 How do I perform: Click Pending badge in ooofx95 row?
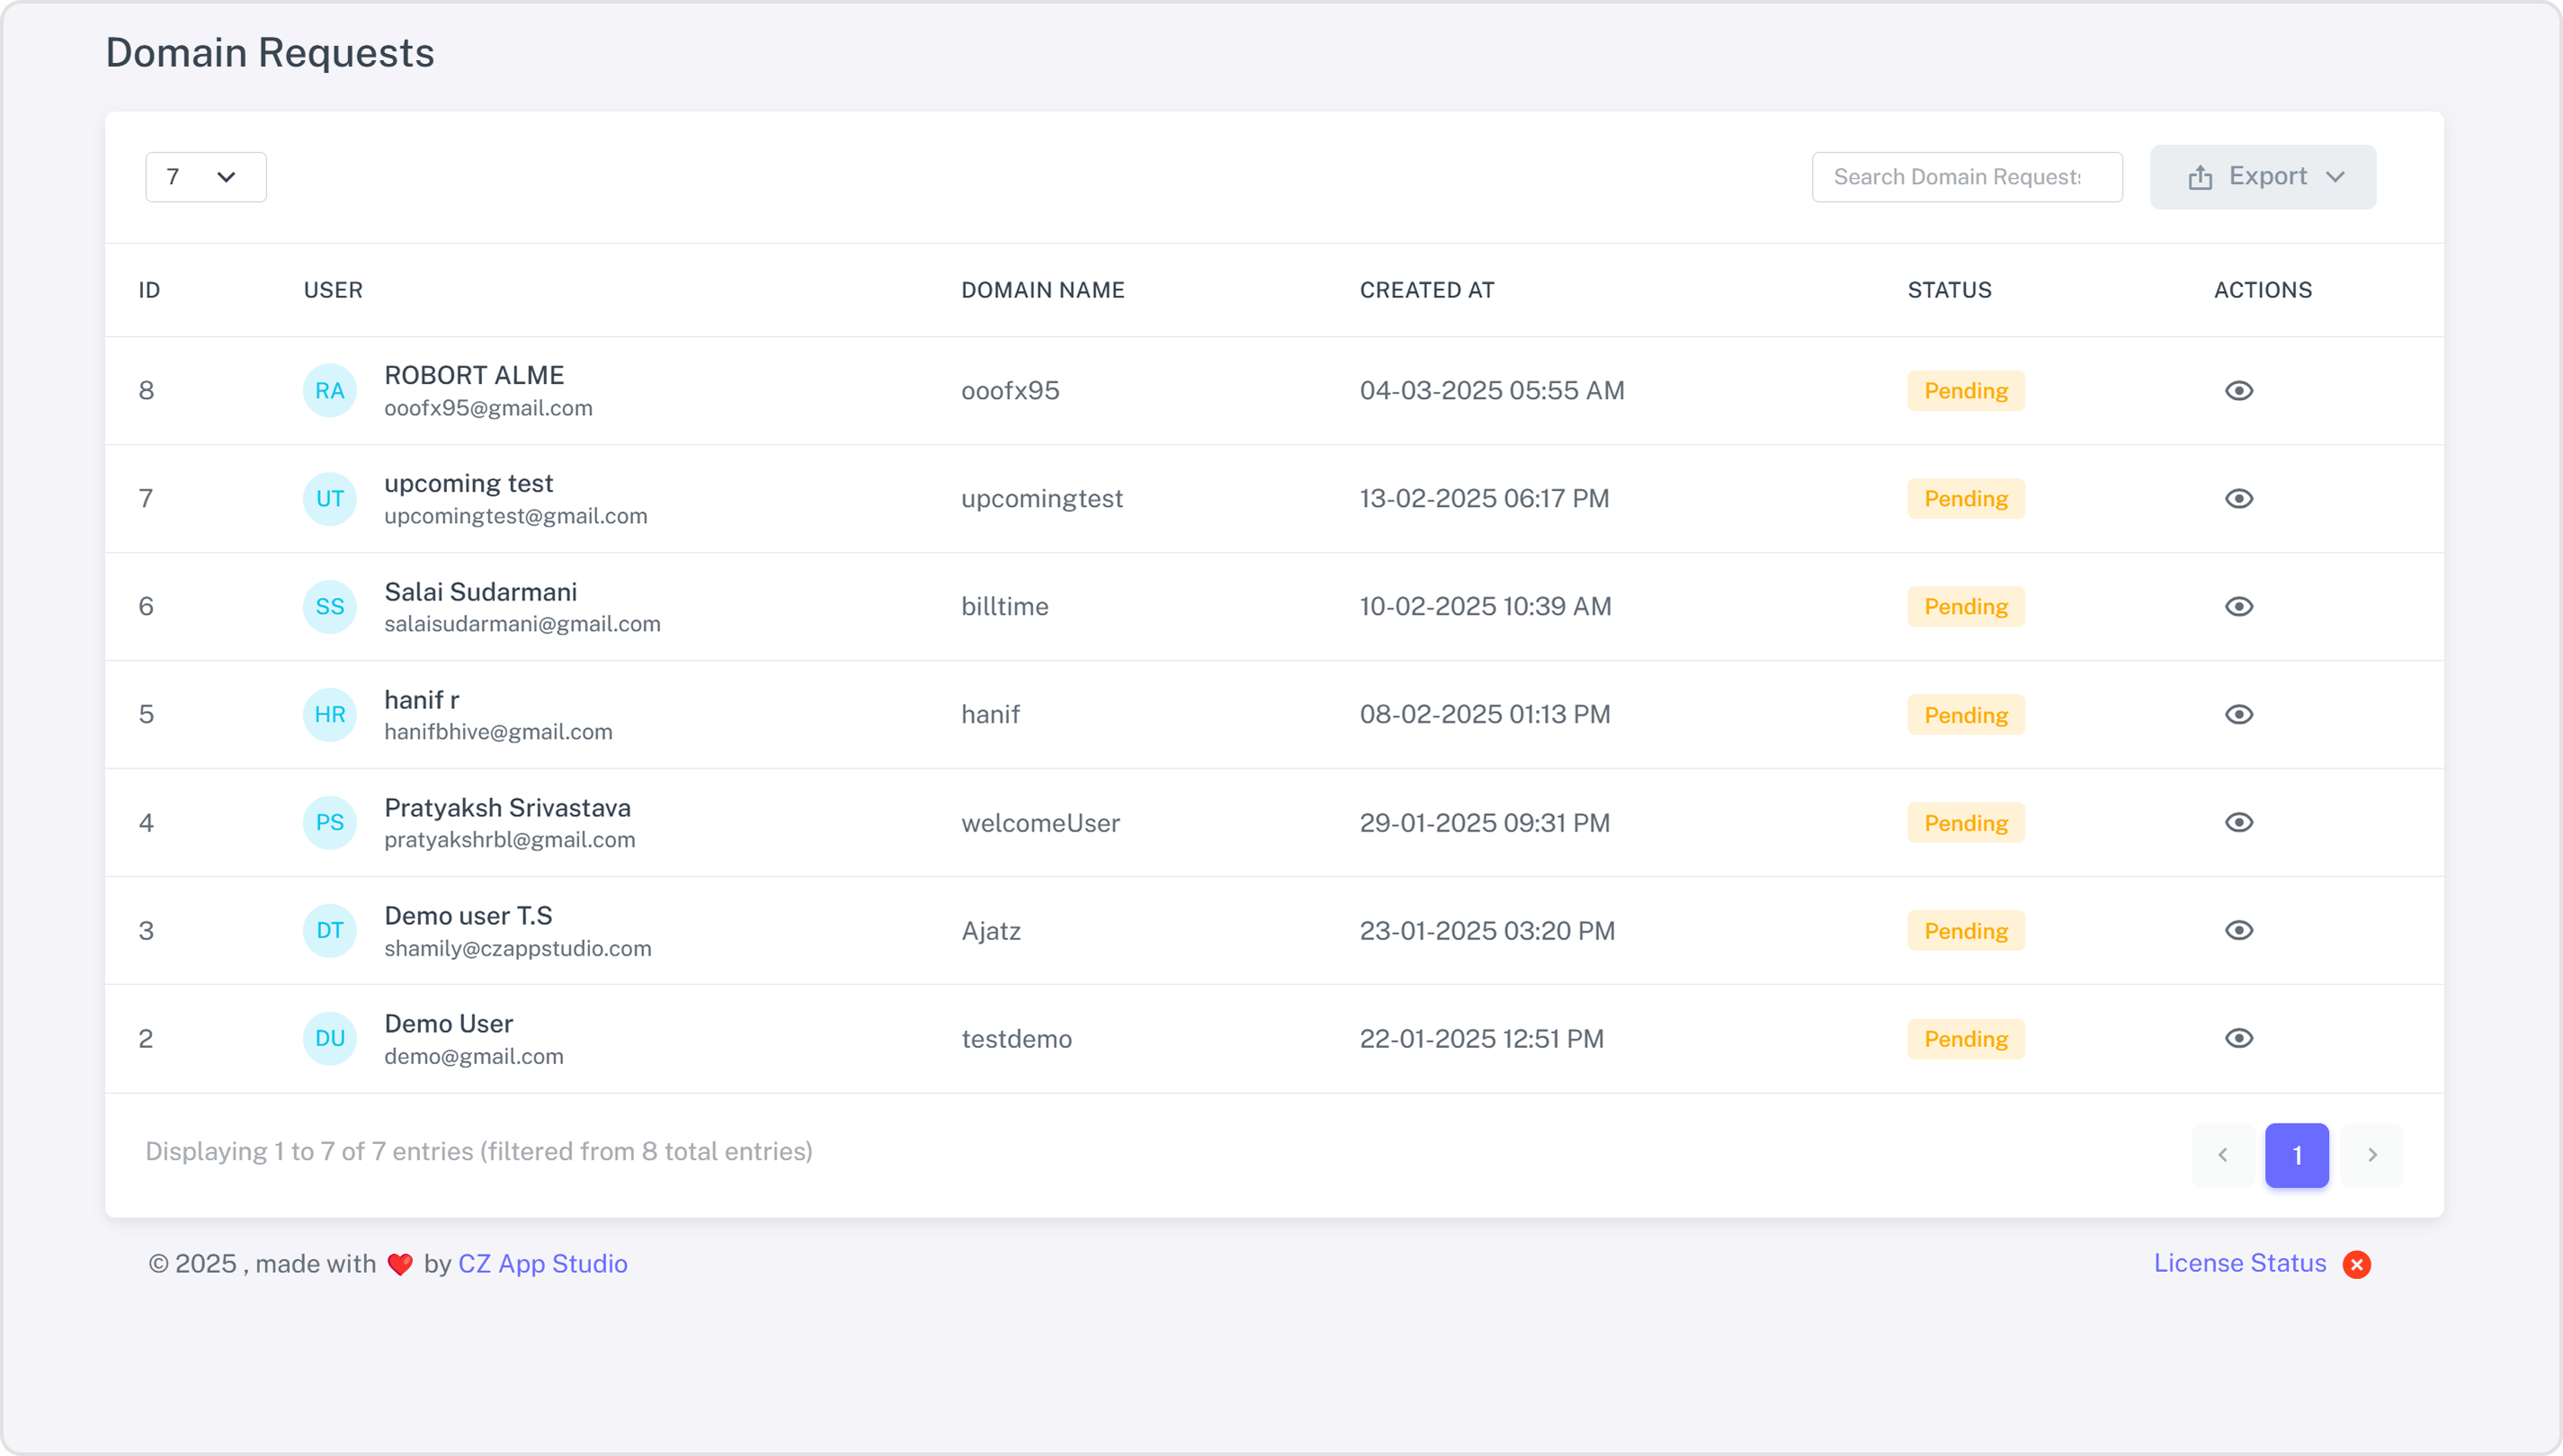1966,391
